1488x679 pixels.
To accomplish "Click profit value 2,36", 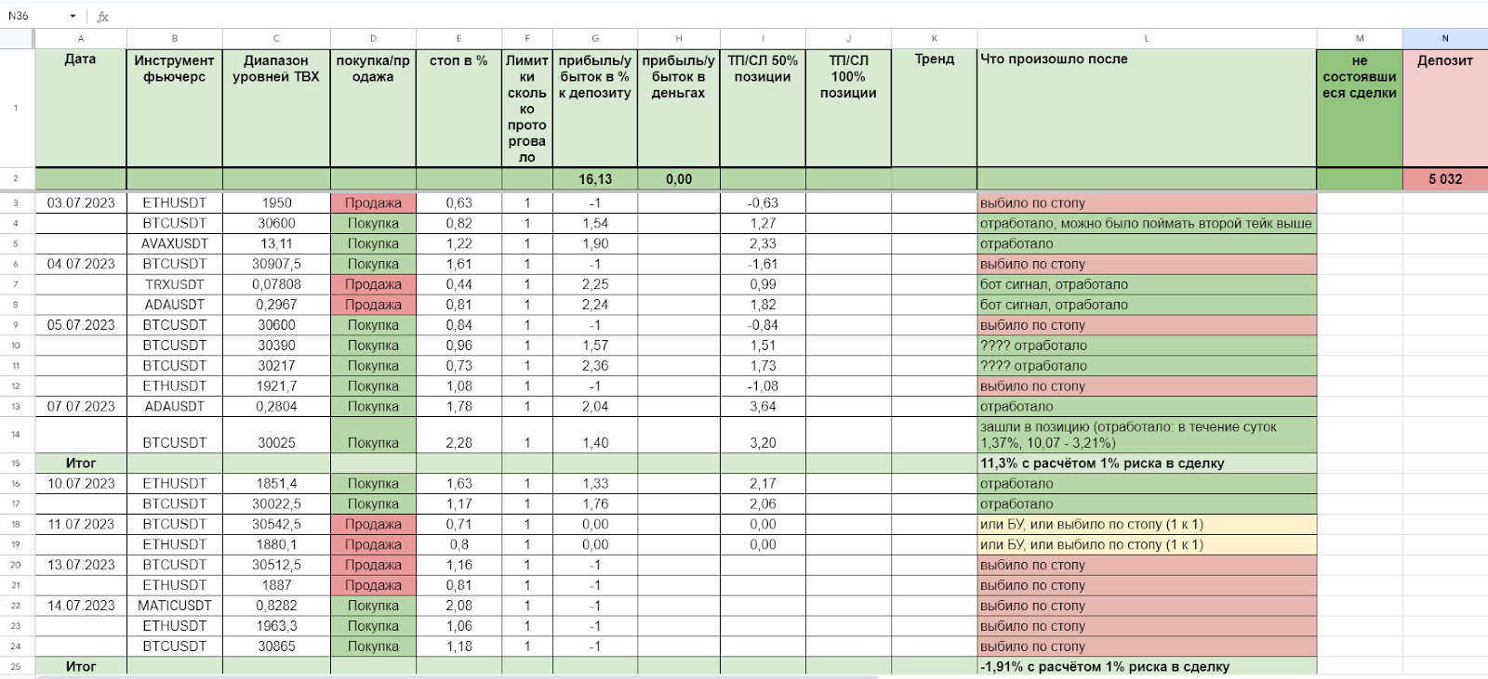I will 595,366.
